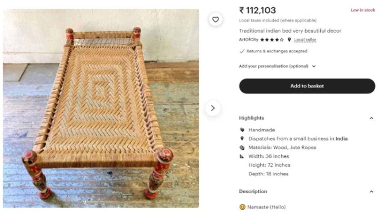Screen dimensions: 380x213
Task: Click the Handmade hand-heart icon
Action: pyautogui.click(x=242, y=130)
